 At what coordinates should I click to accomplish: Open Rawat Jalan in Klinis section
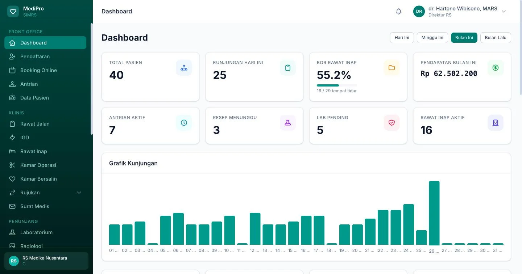click(x=45, y=124)
